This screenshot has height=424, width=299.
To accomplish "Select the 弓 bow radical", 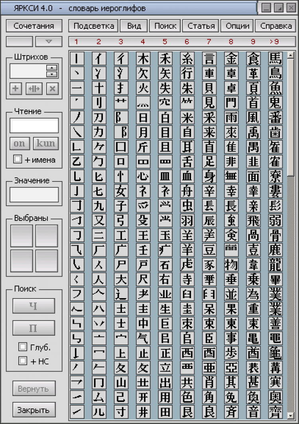I will [x=121, y=221].
